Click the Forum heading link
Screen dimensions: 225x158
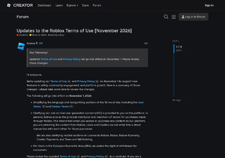[22, 17]
